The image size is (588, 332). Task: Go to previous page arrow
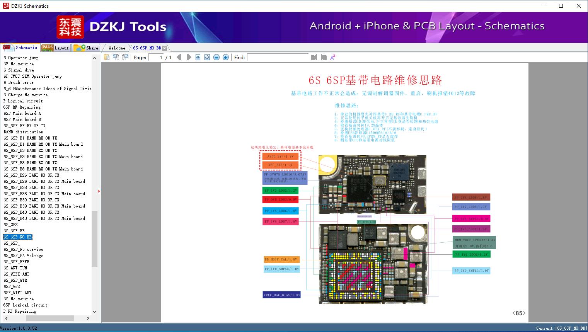[x=179, y=57]
